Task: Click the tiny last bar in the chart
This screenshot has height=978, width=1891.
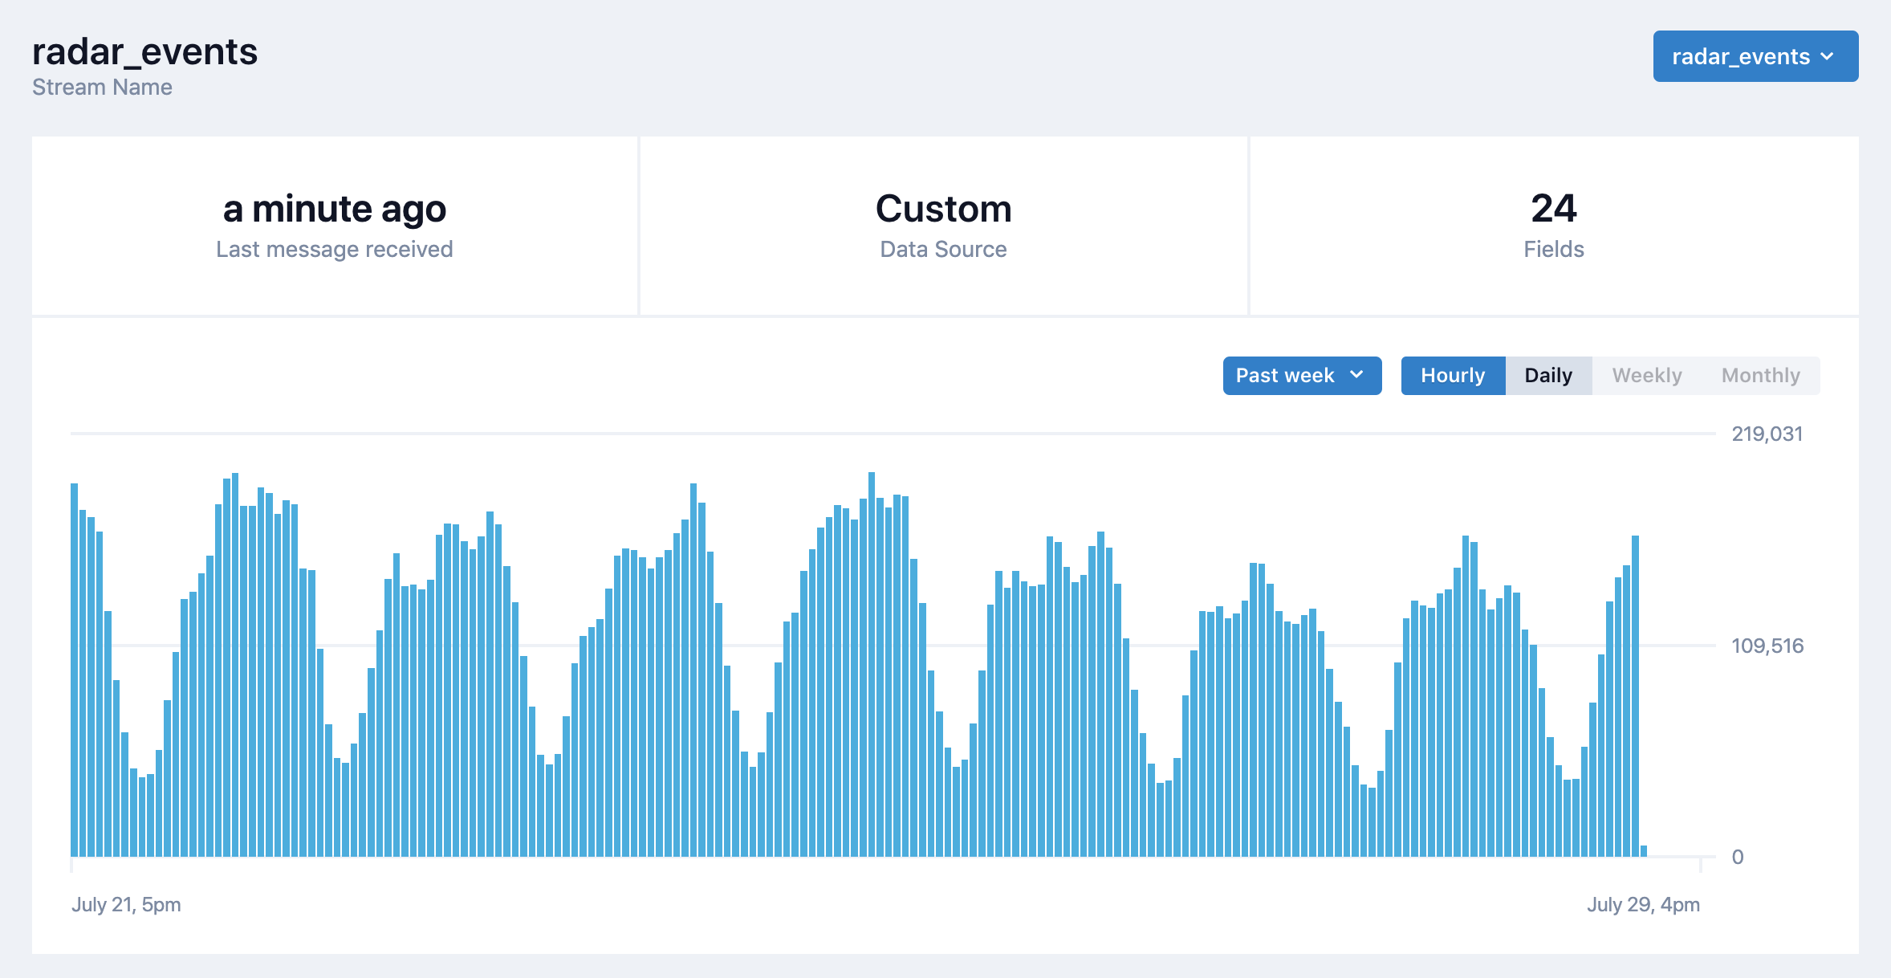Action: pos(1644,851)
